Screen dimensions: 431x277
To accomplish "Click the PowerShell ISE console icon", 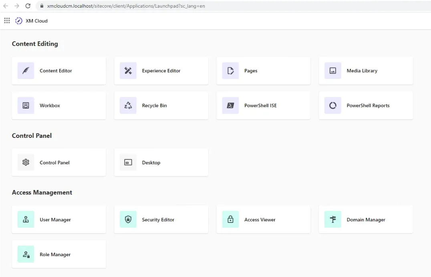I will click(230, 105).
